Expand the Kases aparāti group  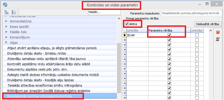pos(6,26)
